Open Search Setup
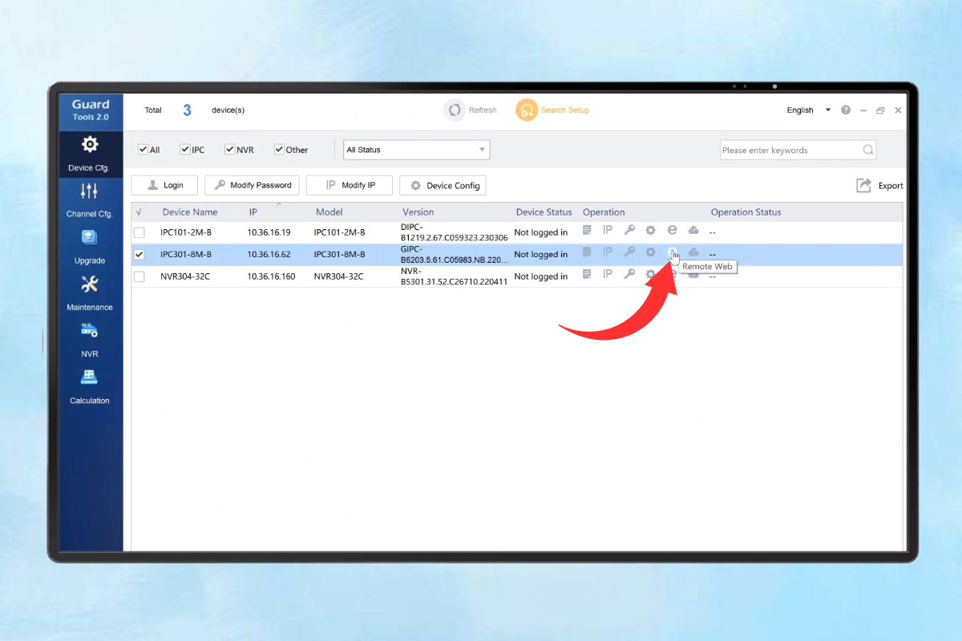Screen dimensions: 962x641 (552, 110)
